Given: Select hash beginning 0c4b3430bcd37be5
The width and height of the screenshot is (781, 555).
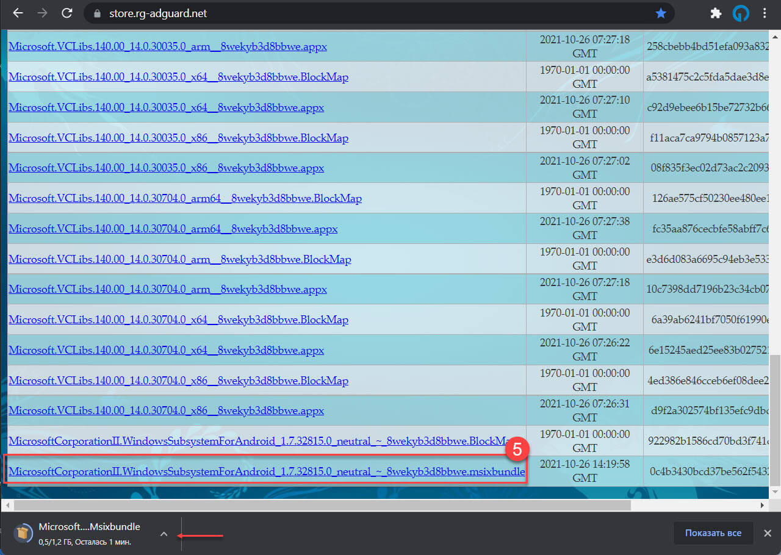Looking at the screenshot, I should tap(708, 471).
